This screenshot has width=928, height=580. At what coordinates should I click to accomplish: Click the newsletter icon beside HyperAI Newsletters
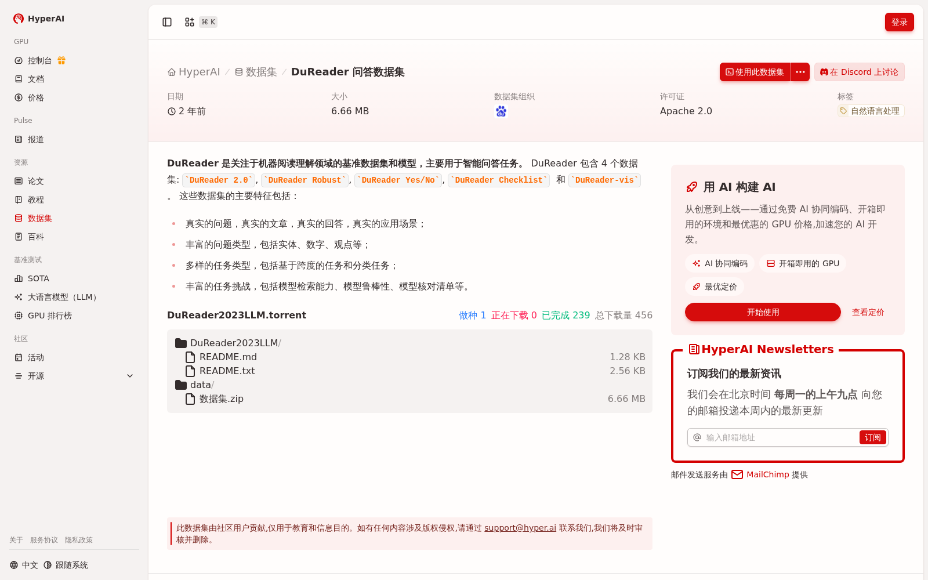[694, 349]
